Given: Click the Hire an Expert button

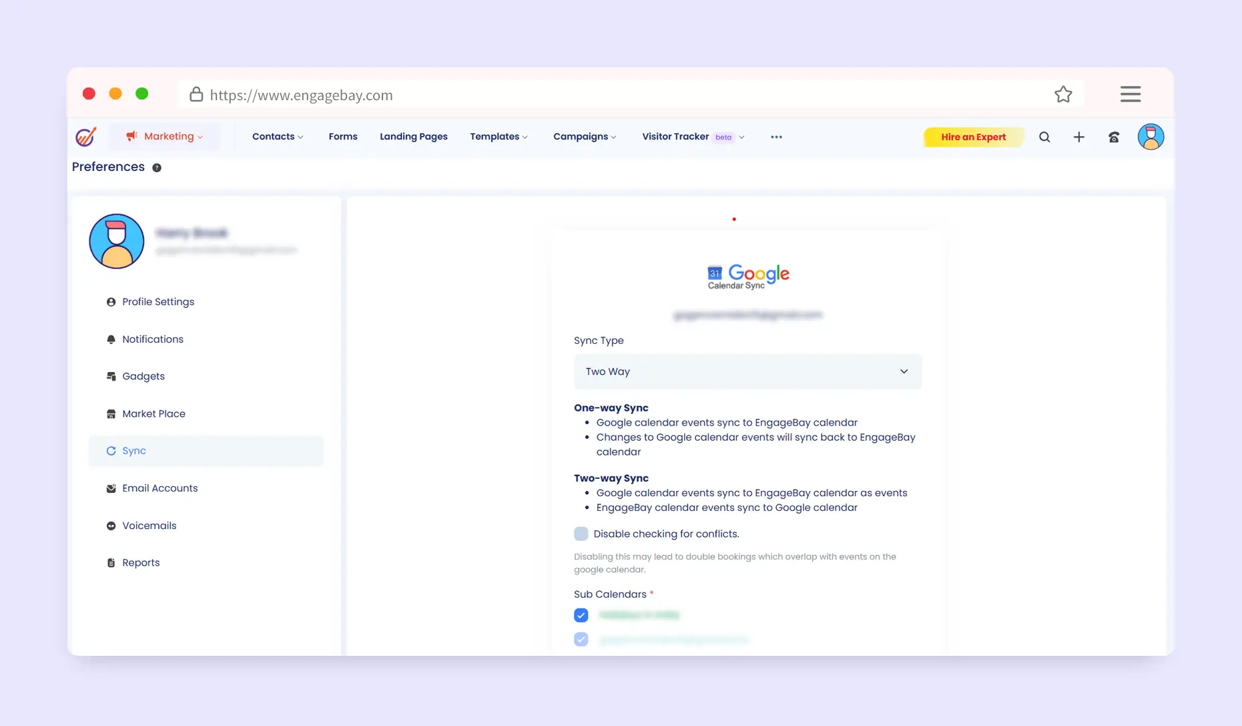Looking at the screenshot, I should click(x=973, y=137).
